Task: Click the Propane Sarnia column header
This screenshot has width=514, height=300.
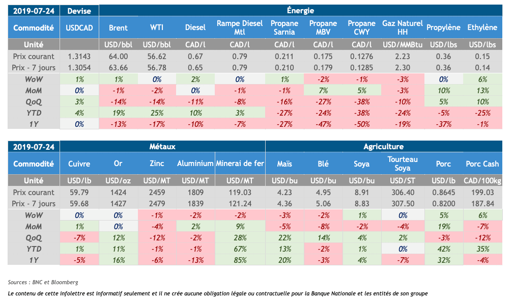Action: [284, 28]
